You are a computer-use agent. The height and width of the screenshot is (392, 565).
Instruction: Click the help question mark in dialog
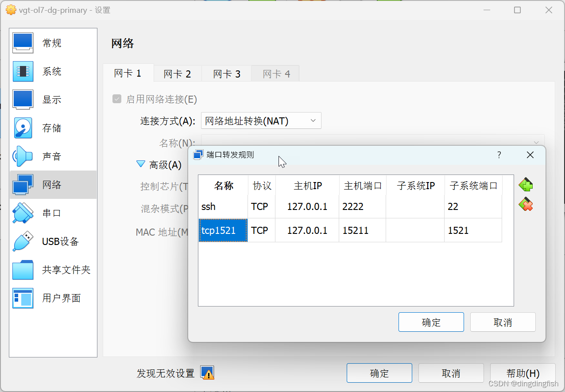coord(499,155)
